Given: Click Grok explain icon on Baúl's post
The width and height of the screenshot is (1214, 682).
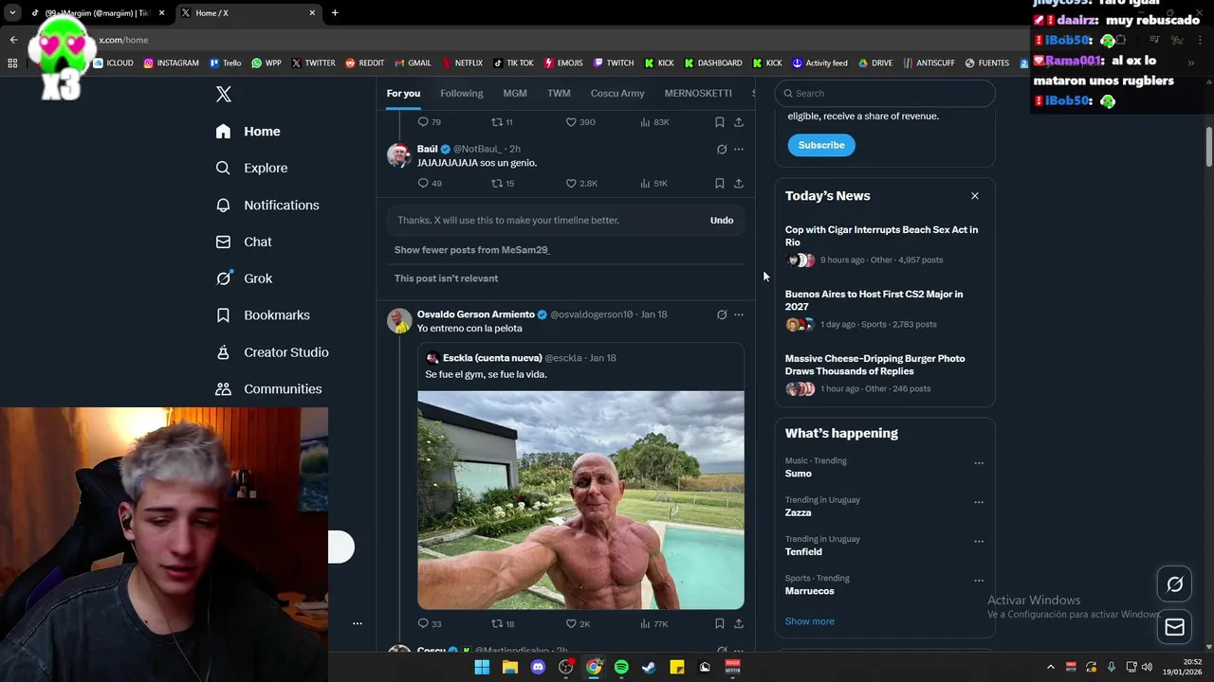Looking at the screenshot, I should (x=722, y=149).
